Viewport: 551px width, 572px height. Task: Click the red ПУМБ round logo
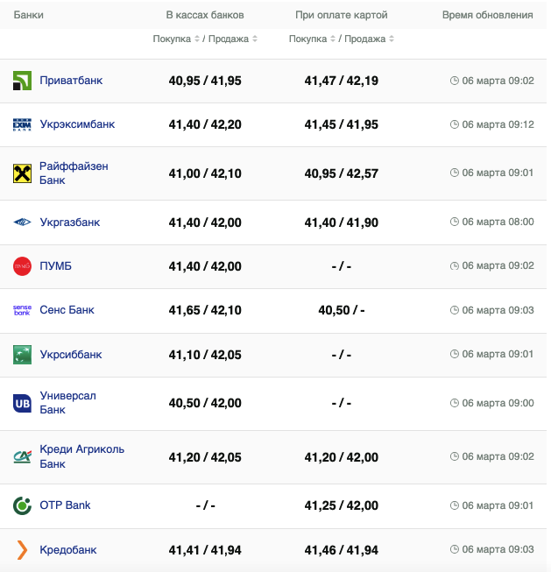pos(22,266)
